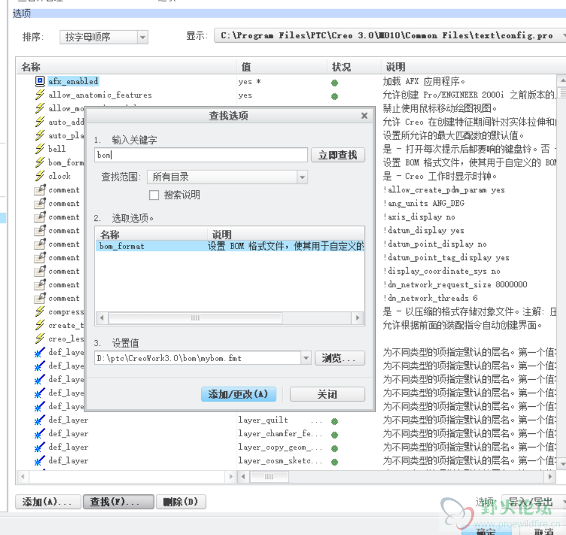The image size is (566, 535).
Task: Click the options table value-pane horizontal scrollbar thumb
Action: point(269,477)
